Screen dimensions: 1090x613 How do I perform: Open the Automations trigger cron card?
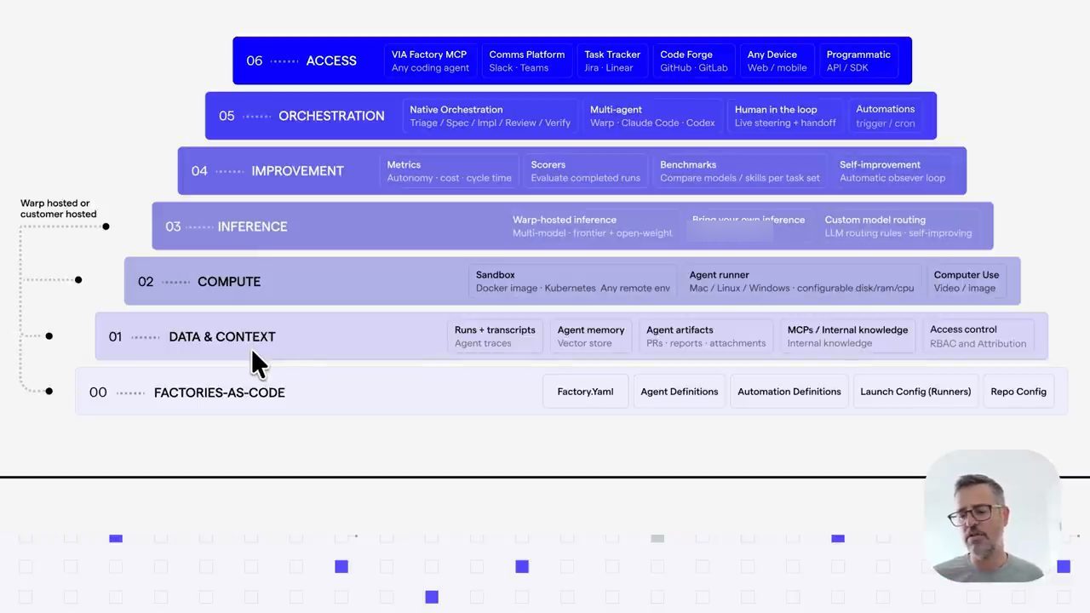(x=886, y=116)
